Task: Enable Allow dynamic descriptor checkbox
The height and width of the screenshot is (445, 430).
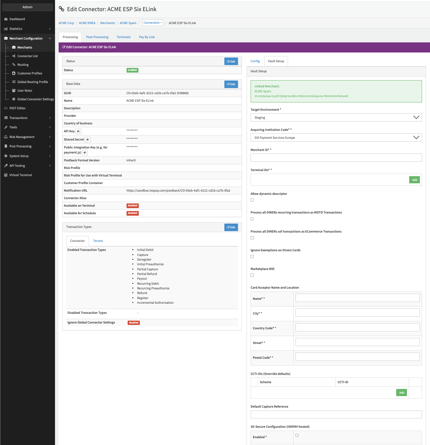Action: [x=252, y=200]
